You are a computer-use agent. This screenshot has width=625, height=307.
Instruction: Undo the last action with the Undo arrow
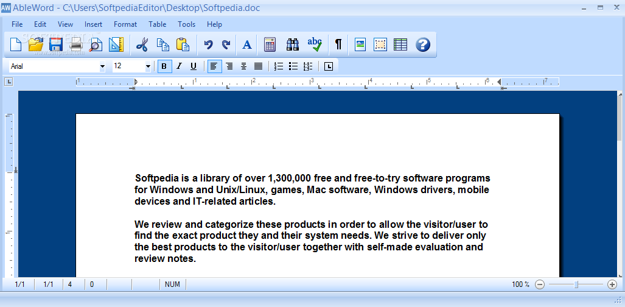click(x=208, y=44)
